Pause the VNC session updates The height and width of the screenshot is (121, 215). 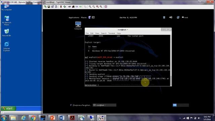61,7
